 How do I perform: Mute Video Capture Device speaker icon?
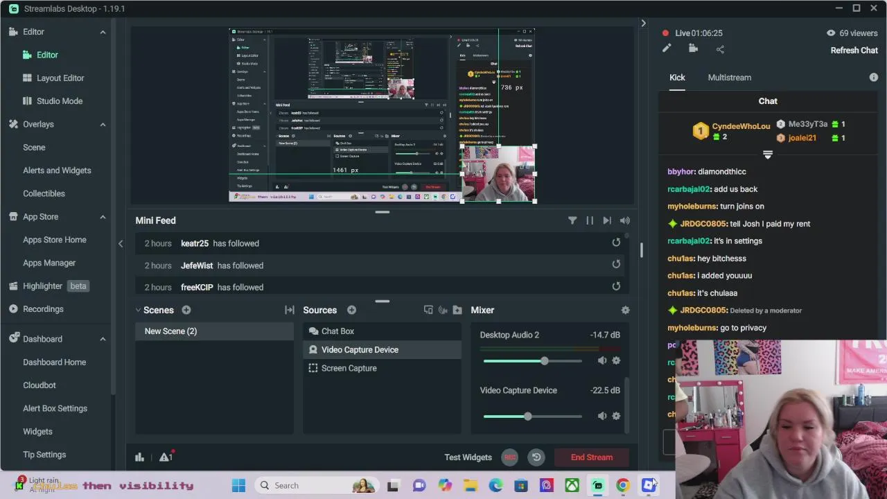click(601, 416)
